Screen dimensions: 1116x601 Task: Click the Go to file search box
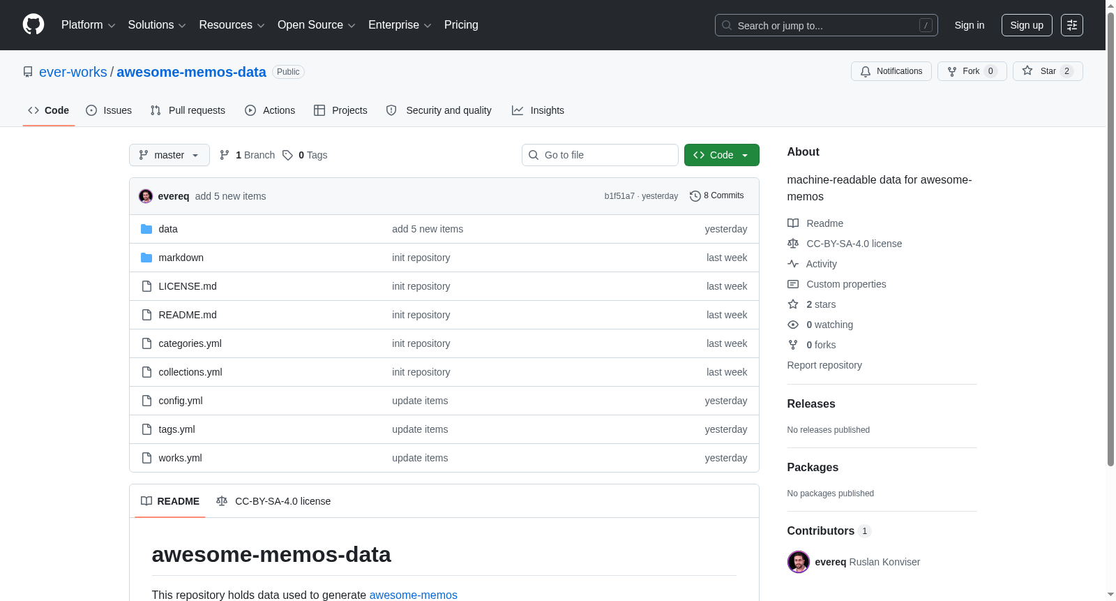(x=600, y=155)
